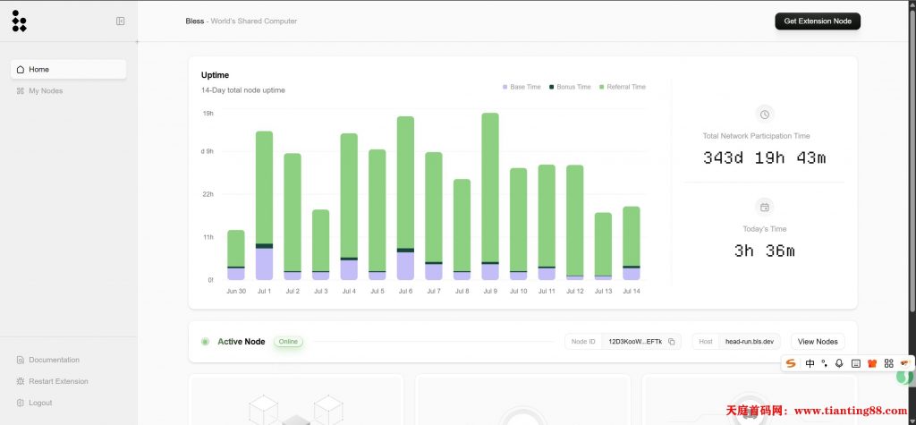Collapse the sidebar with the panel toggle icon
This screenshot has height=425, width=916.
(121, 21)
